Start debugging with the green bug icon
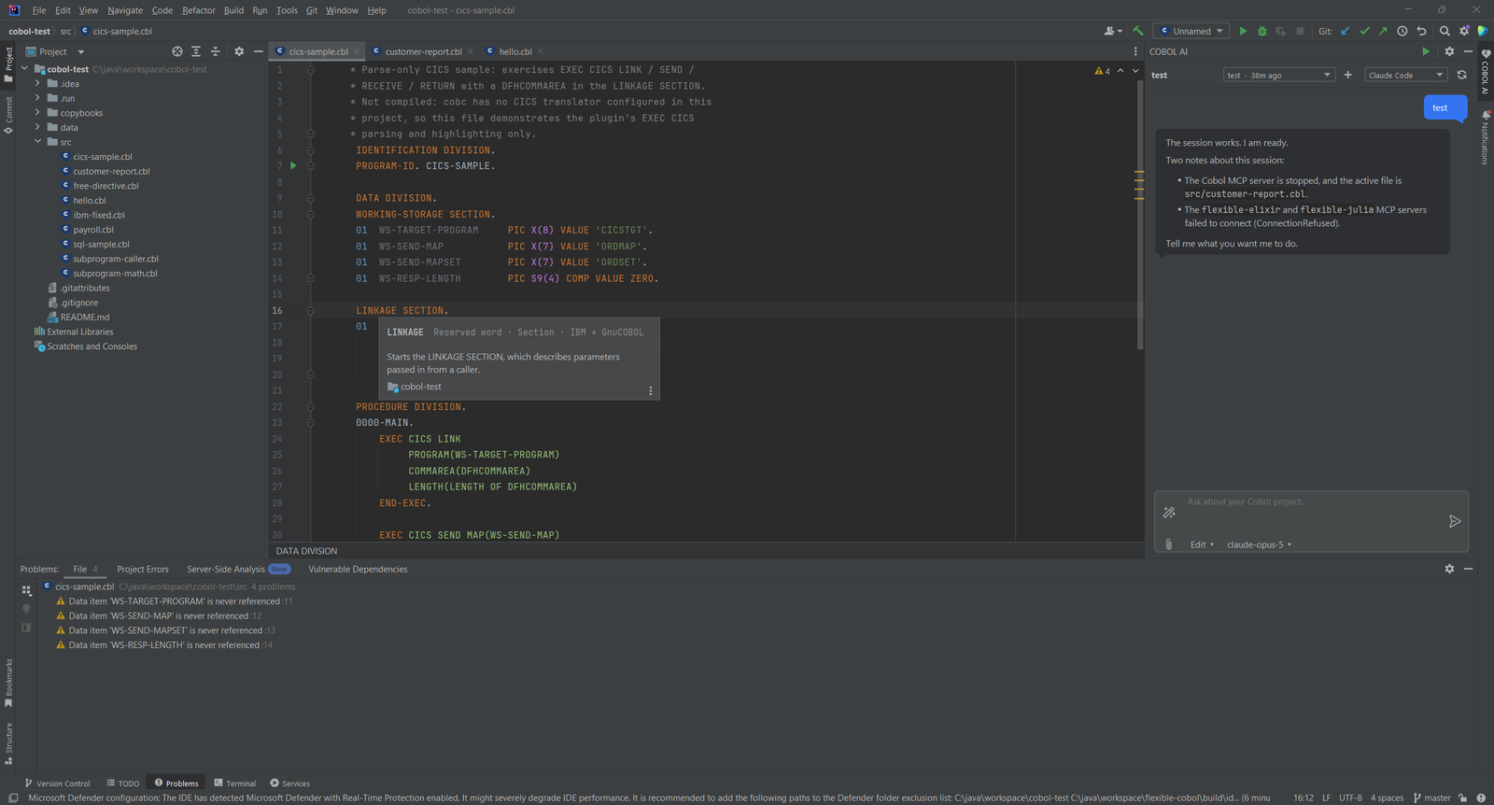1494x805 pixels. tap(1261, 31)
